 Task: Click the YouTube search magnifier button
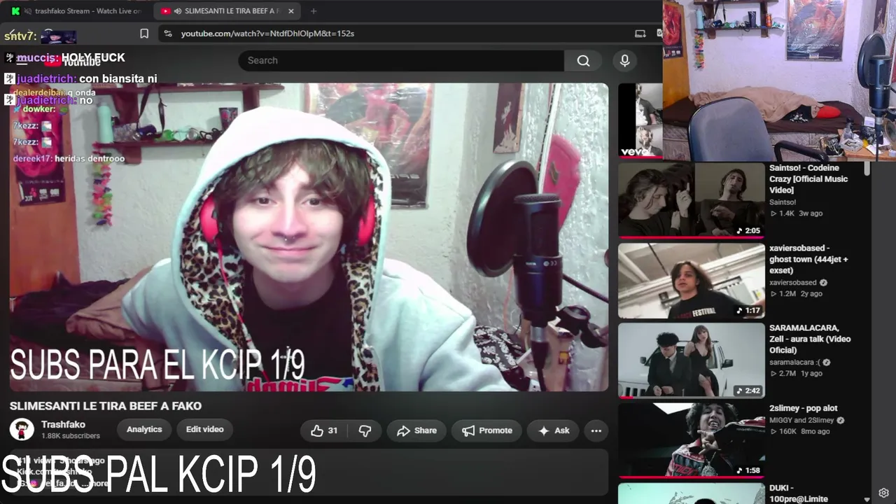pos(583,61)
